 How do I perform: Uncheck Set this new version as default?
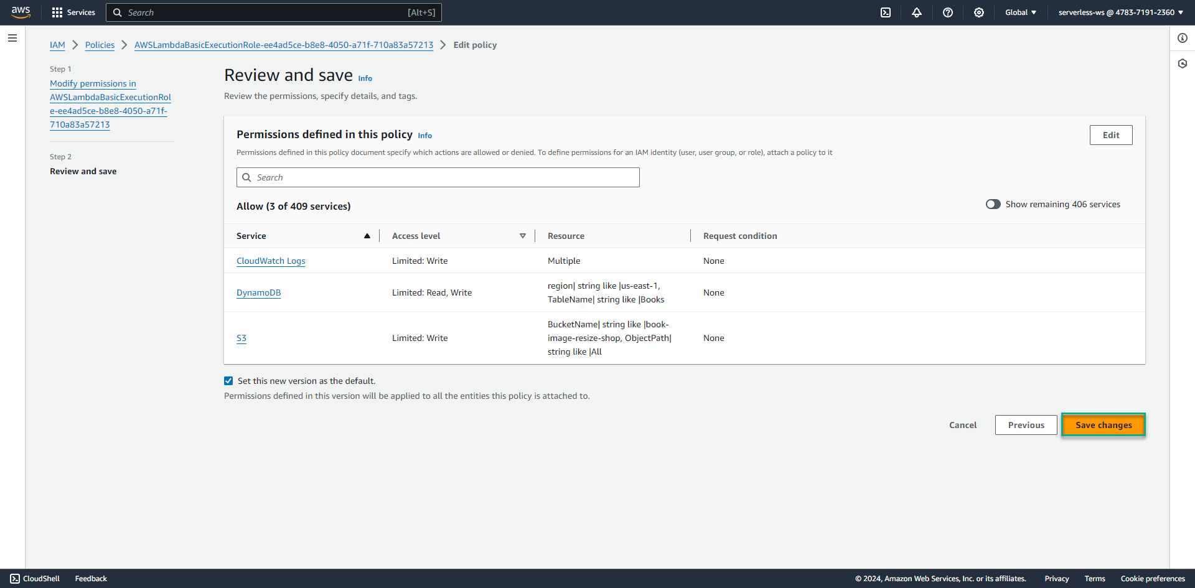[228, 381]
